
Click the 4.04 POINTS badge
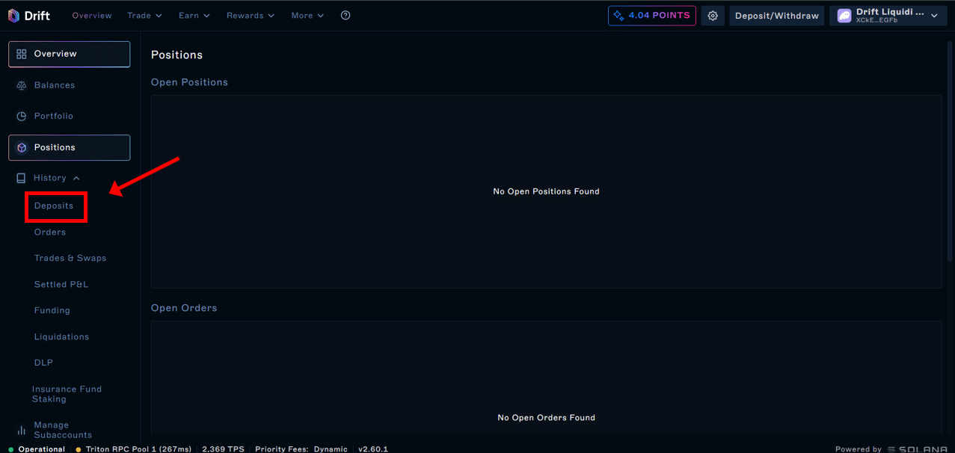[652, 16]
